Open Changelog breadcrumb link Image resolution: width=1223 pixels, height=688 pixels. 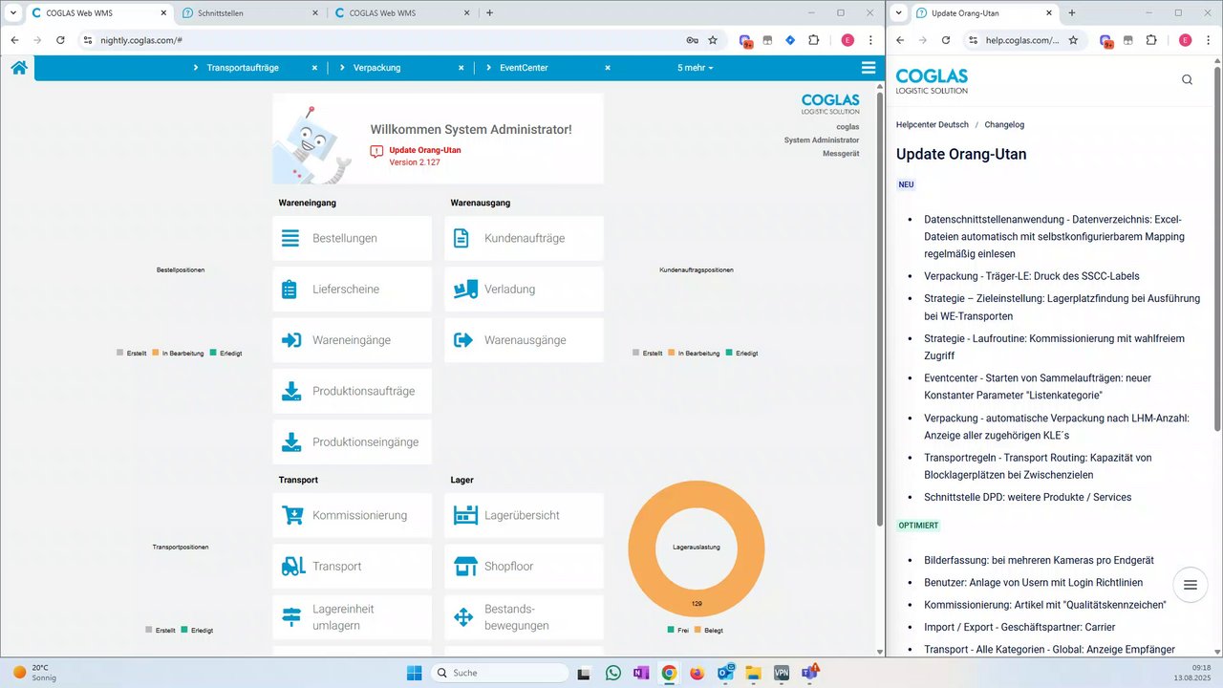click(x=1004, y=124)
